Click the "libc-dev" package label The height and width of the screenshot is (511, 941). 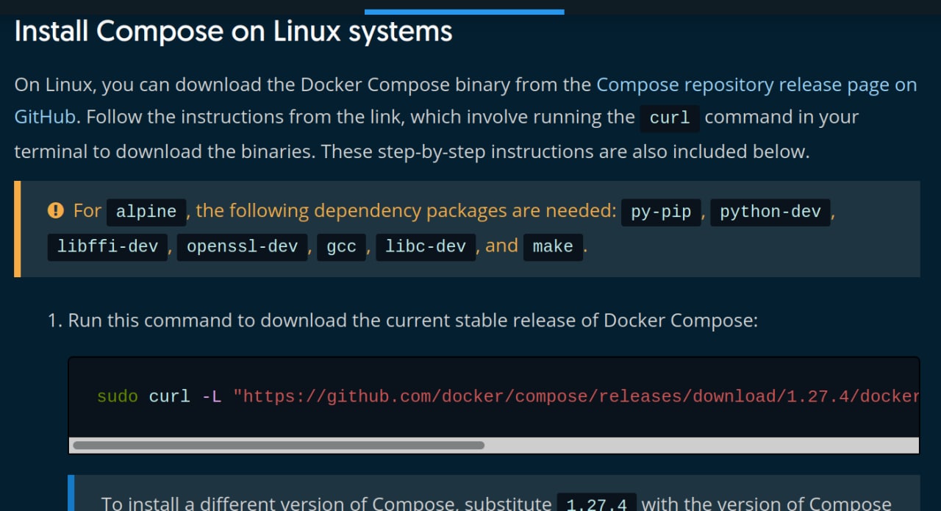click(x=426, y=247)
